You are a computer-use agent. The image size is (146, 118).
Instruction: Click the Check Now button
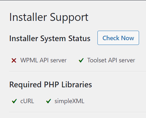(x=118, y=38)
